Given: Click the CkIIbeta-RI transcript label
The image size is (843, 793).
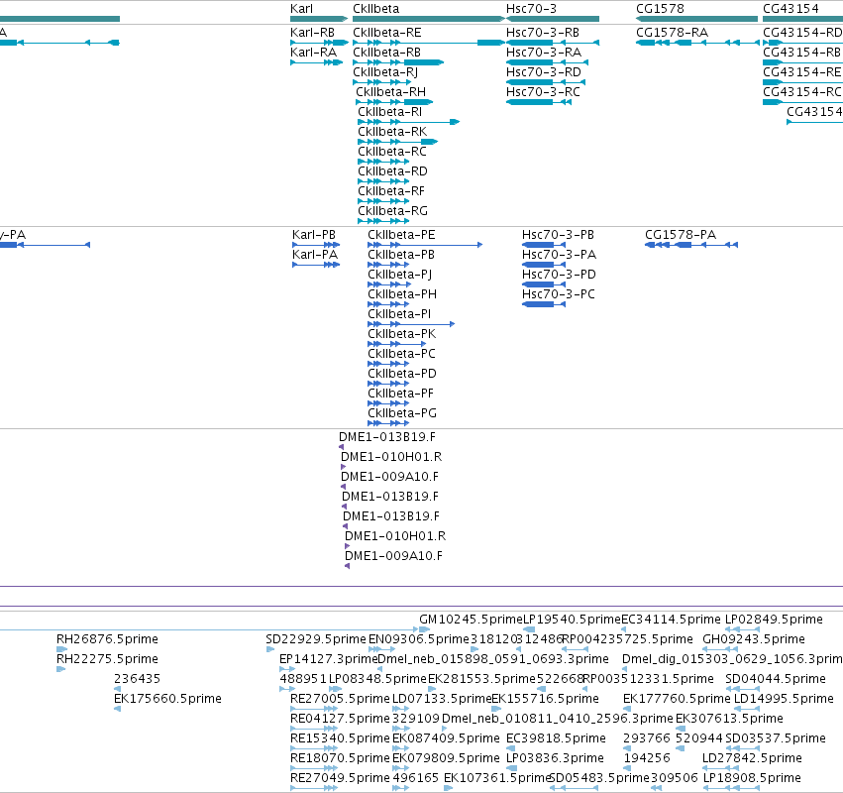Looking at the screenshot, I should pyautogui.click(x=389, y=112).
